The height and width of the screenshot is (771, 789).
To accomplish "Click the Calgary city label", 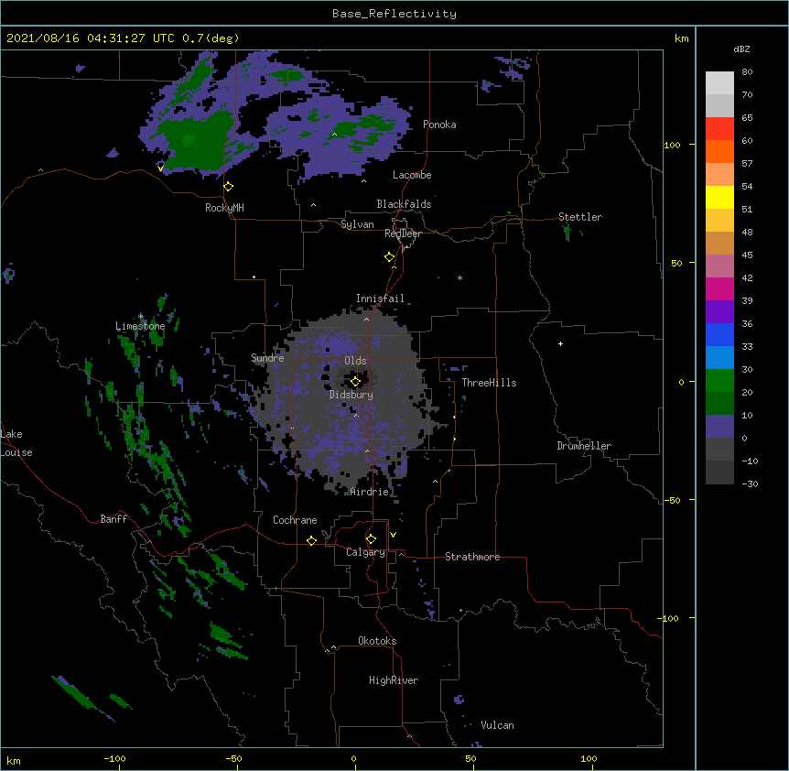I will 365,552.
